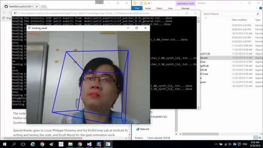The width and height of the screenshot is (263, 148).
Task: Open Explorer File tab
Action: [137, 8]
